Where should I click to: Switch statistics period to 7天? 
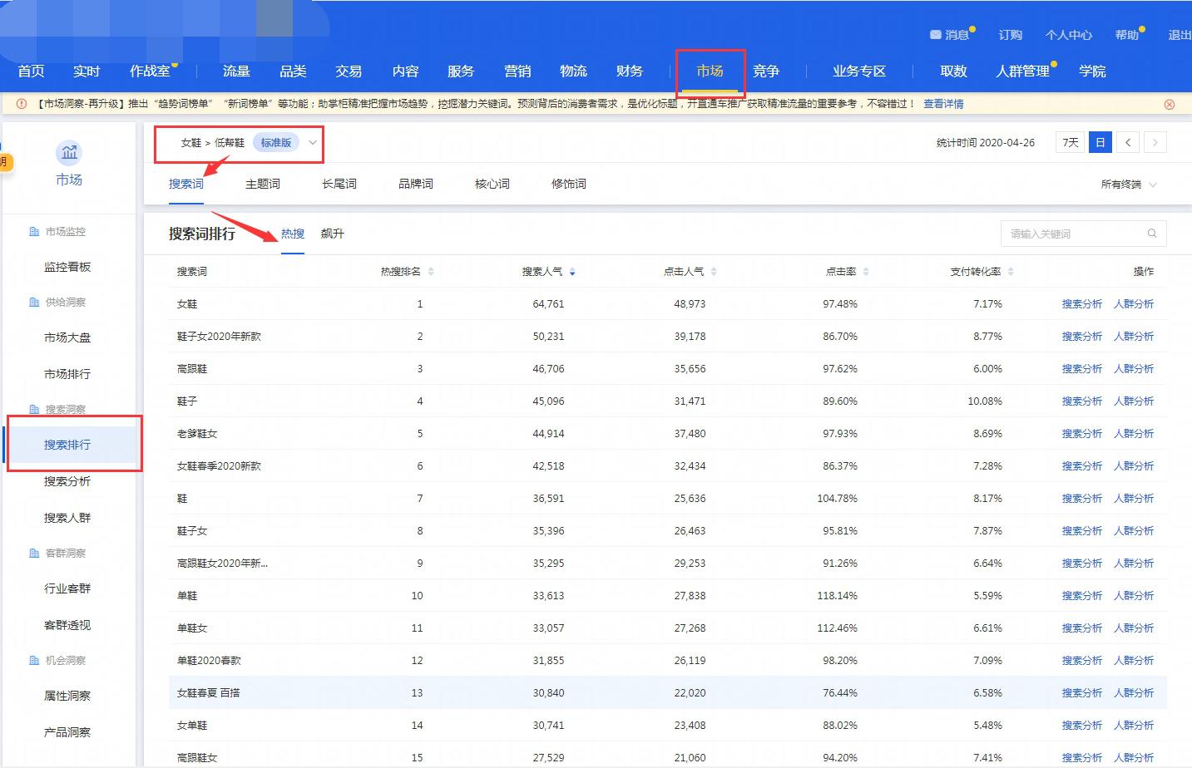pos(1070,142)
